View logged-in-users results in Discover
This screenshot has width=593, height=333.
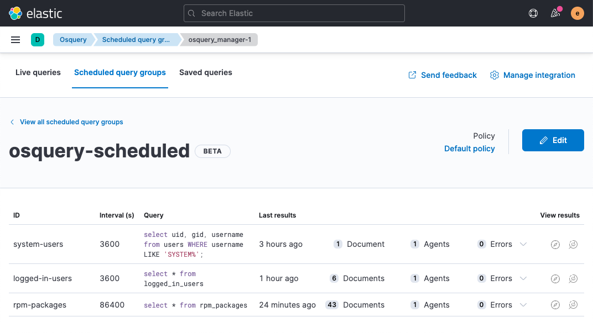[555, 279]
